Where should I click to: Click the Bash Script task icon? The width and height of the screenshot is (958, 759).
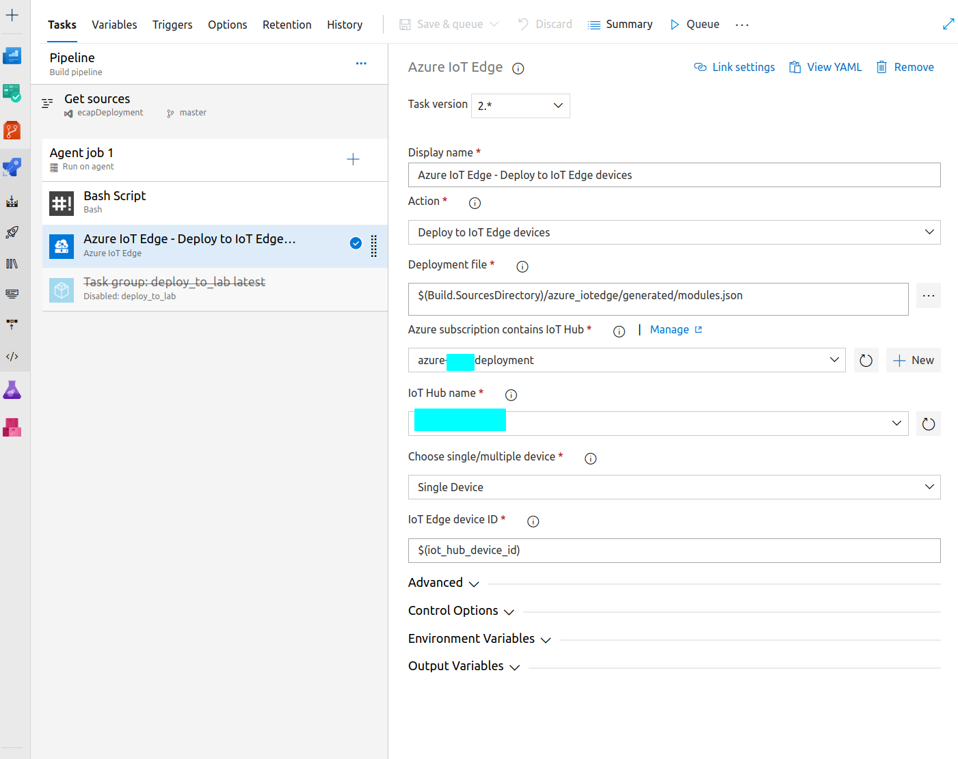(62, 203)
